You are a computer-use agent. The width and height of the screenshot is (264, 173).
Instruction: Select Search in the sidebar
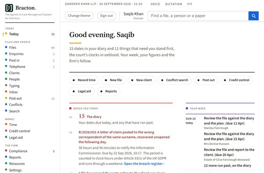point(15,111)
